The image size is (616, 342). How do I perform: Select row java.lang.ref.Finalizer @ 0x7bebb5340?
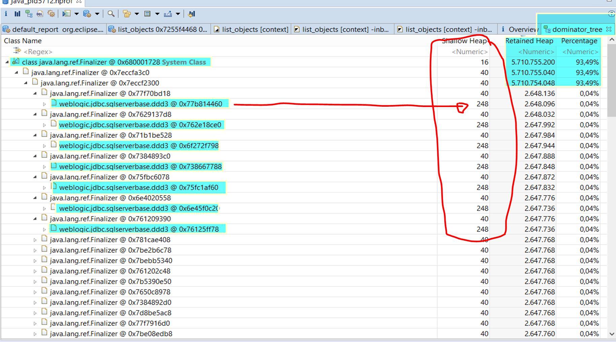[111, 261]
